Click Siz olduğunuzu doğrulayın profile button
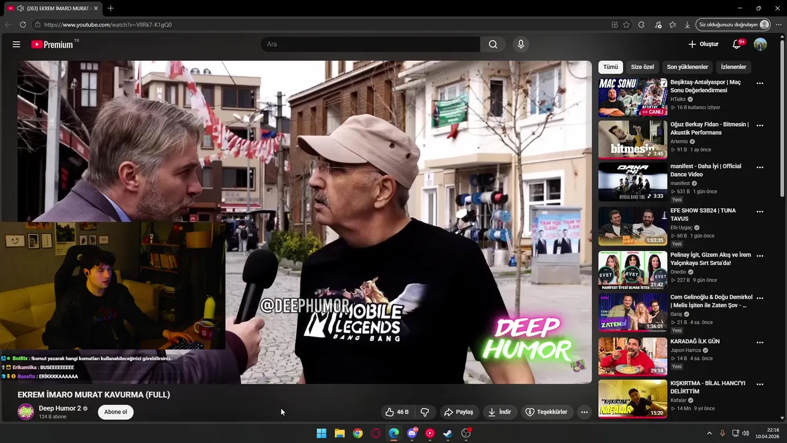Viewport: 787px width, 443px height. pos(734,25)
